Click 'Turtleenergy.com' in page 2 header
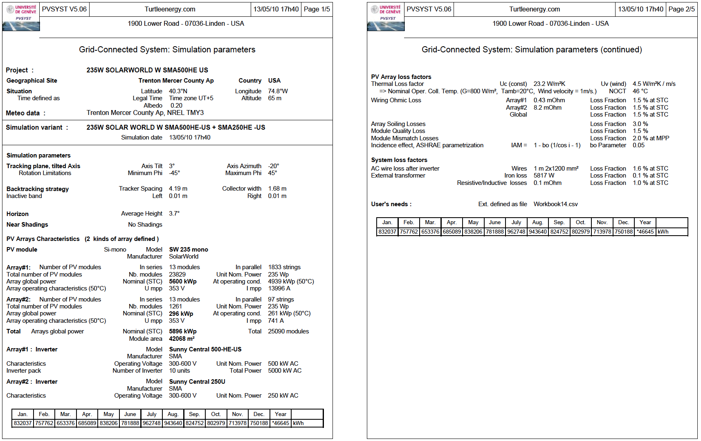Viewport: 701px width, 441px height. pos(535,9)
